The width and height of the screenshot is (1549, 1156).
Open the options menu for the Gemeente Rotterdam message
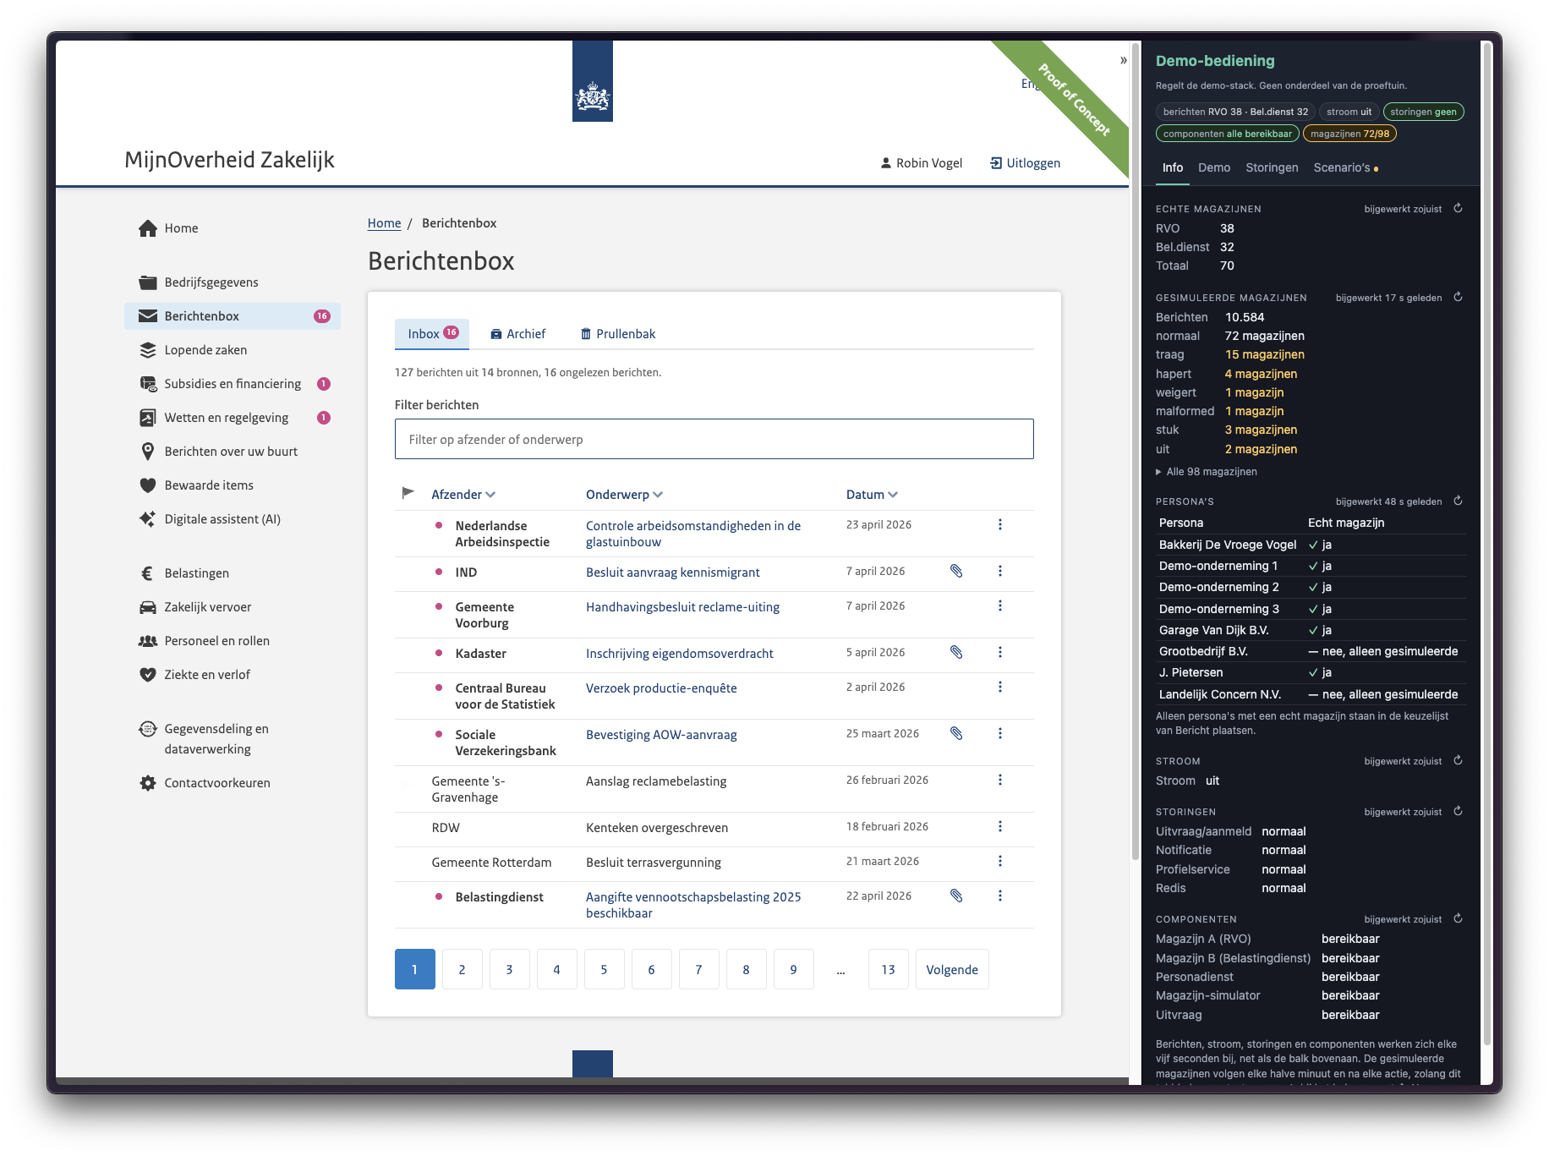1000,861
